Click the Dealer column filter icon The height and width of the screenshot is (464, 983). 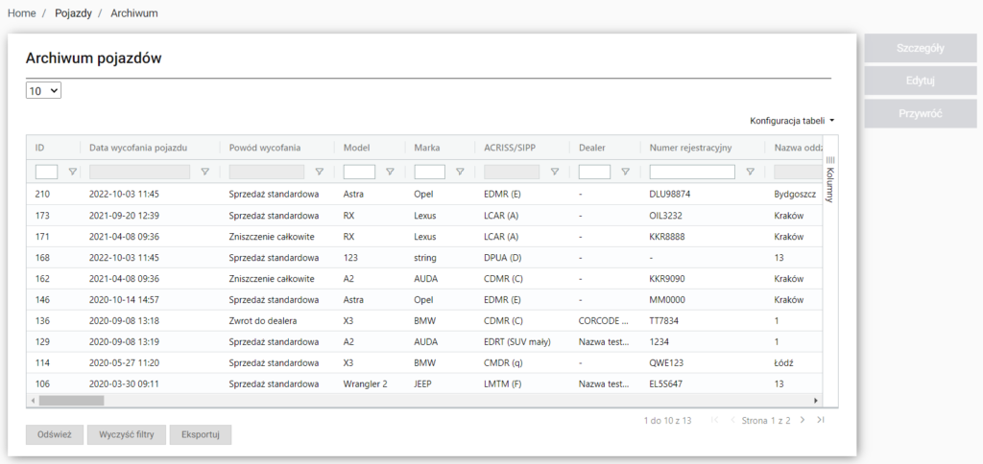(625, 173)
